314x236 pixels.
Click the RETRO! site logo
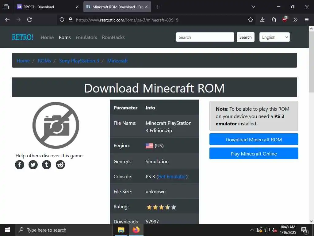23,37
